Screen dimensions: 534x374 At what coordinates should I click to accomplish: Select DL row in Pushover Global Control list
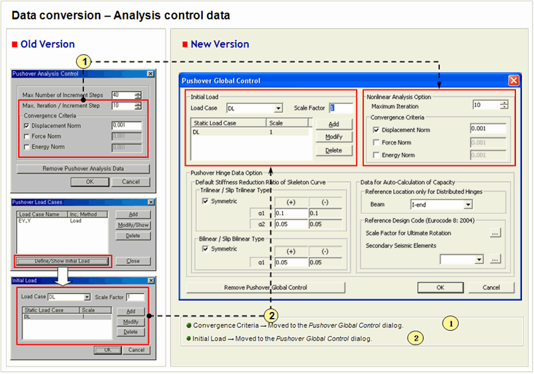point(227,133)
